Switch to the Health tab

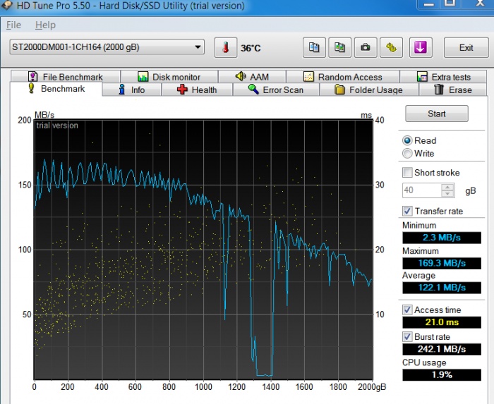point(196,90)
